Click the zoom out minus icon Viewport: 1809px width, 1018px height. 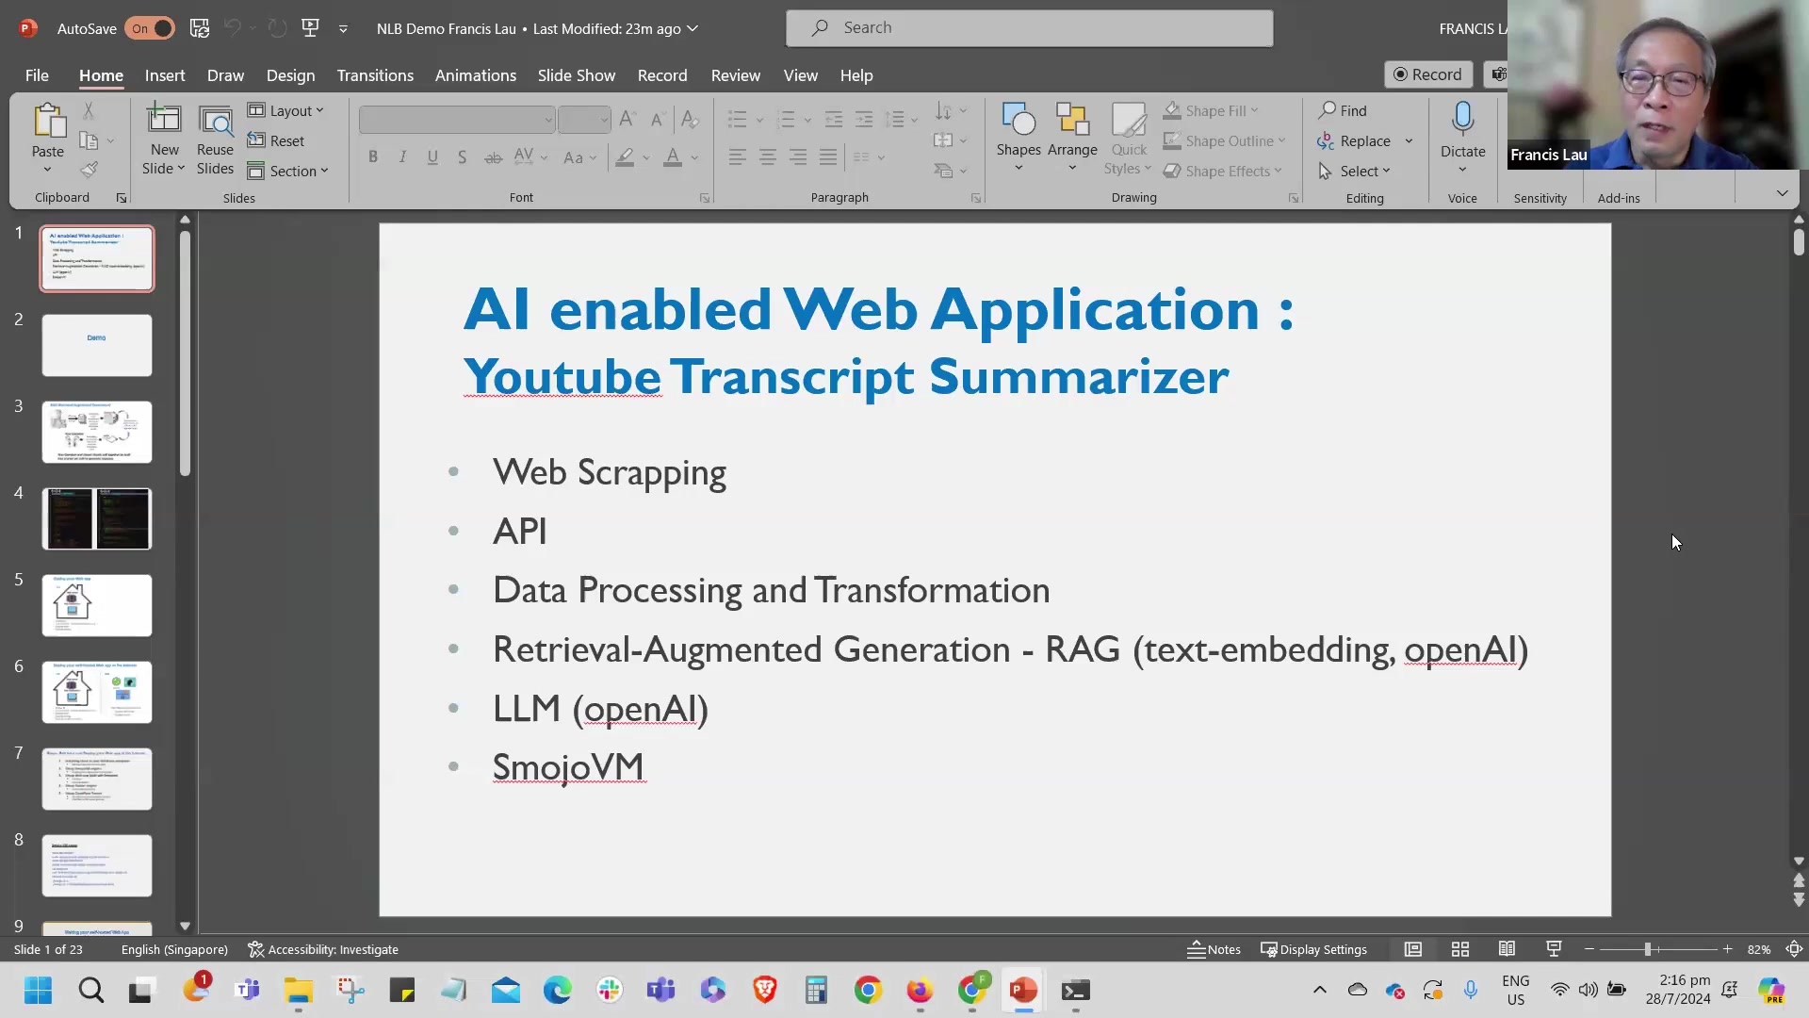[1589, 949]
